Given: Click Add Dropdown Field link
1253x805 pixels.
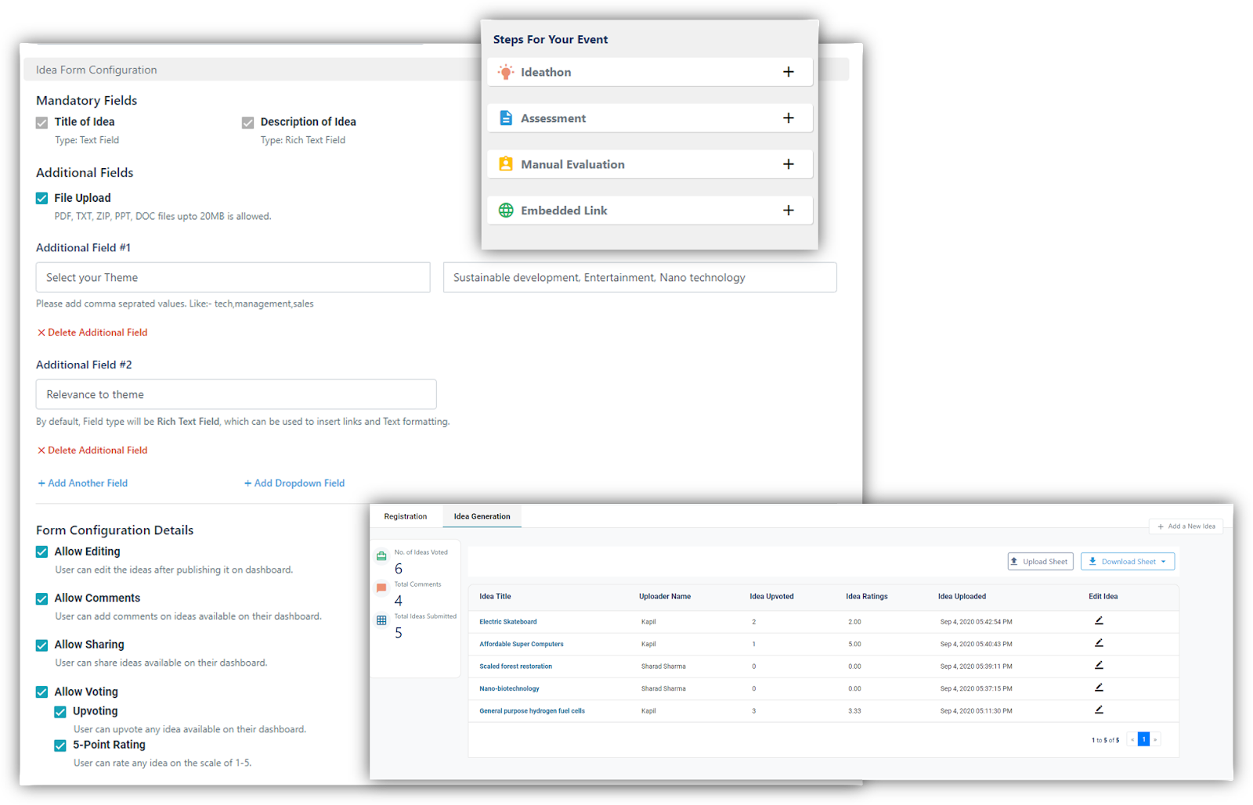Looking at the screenshot, I should [x=294, y=483].
